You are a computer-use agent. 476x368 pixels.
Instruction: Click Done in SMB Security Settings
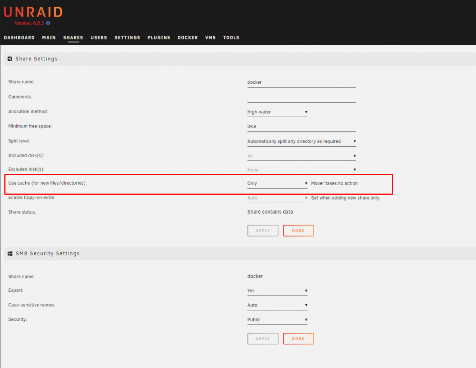click(x=298, y=339)
